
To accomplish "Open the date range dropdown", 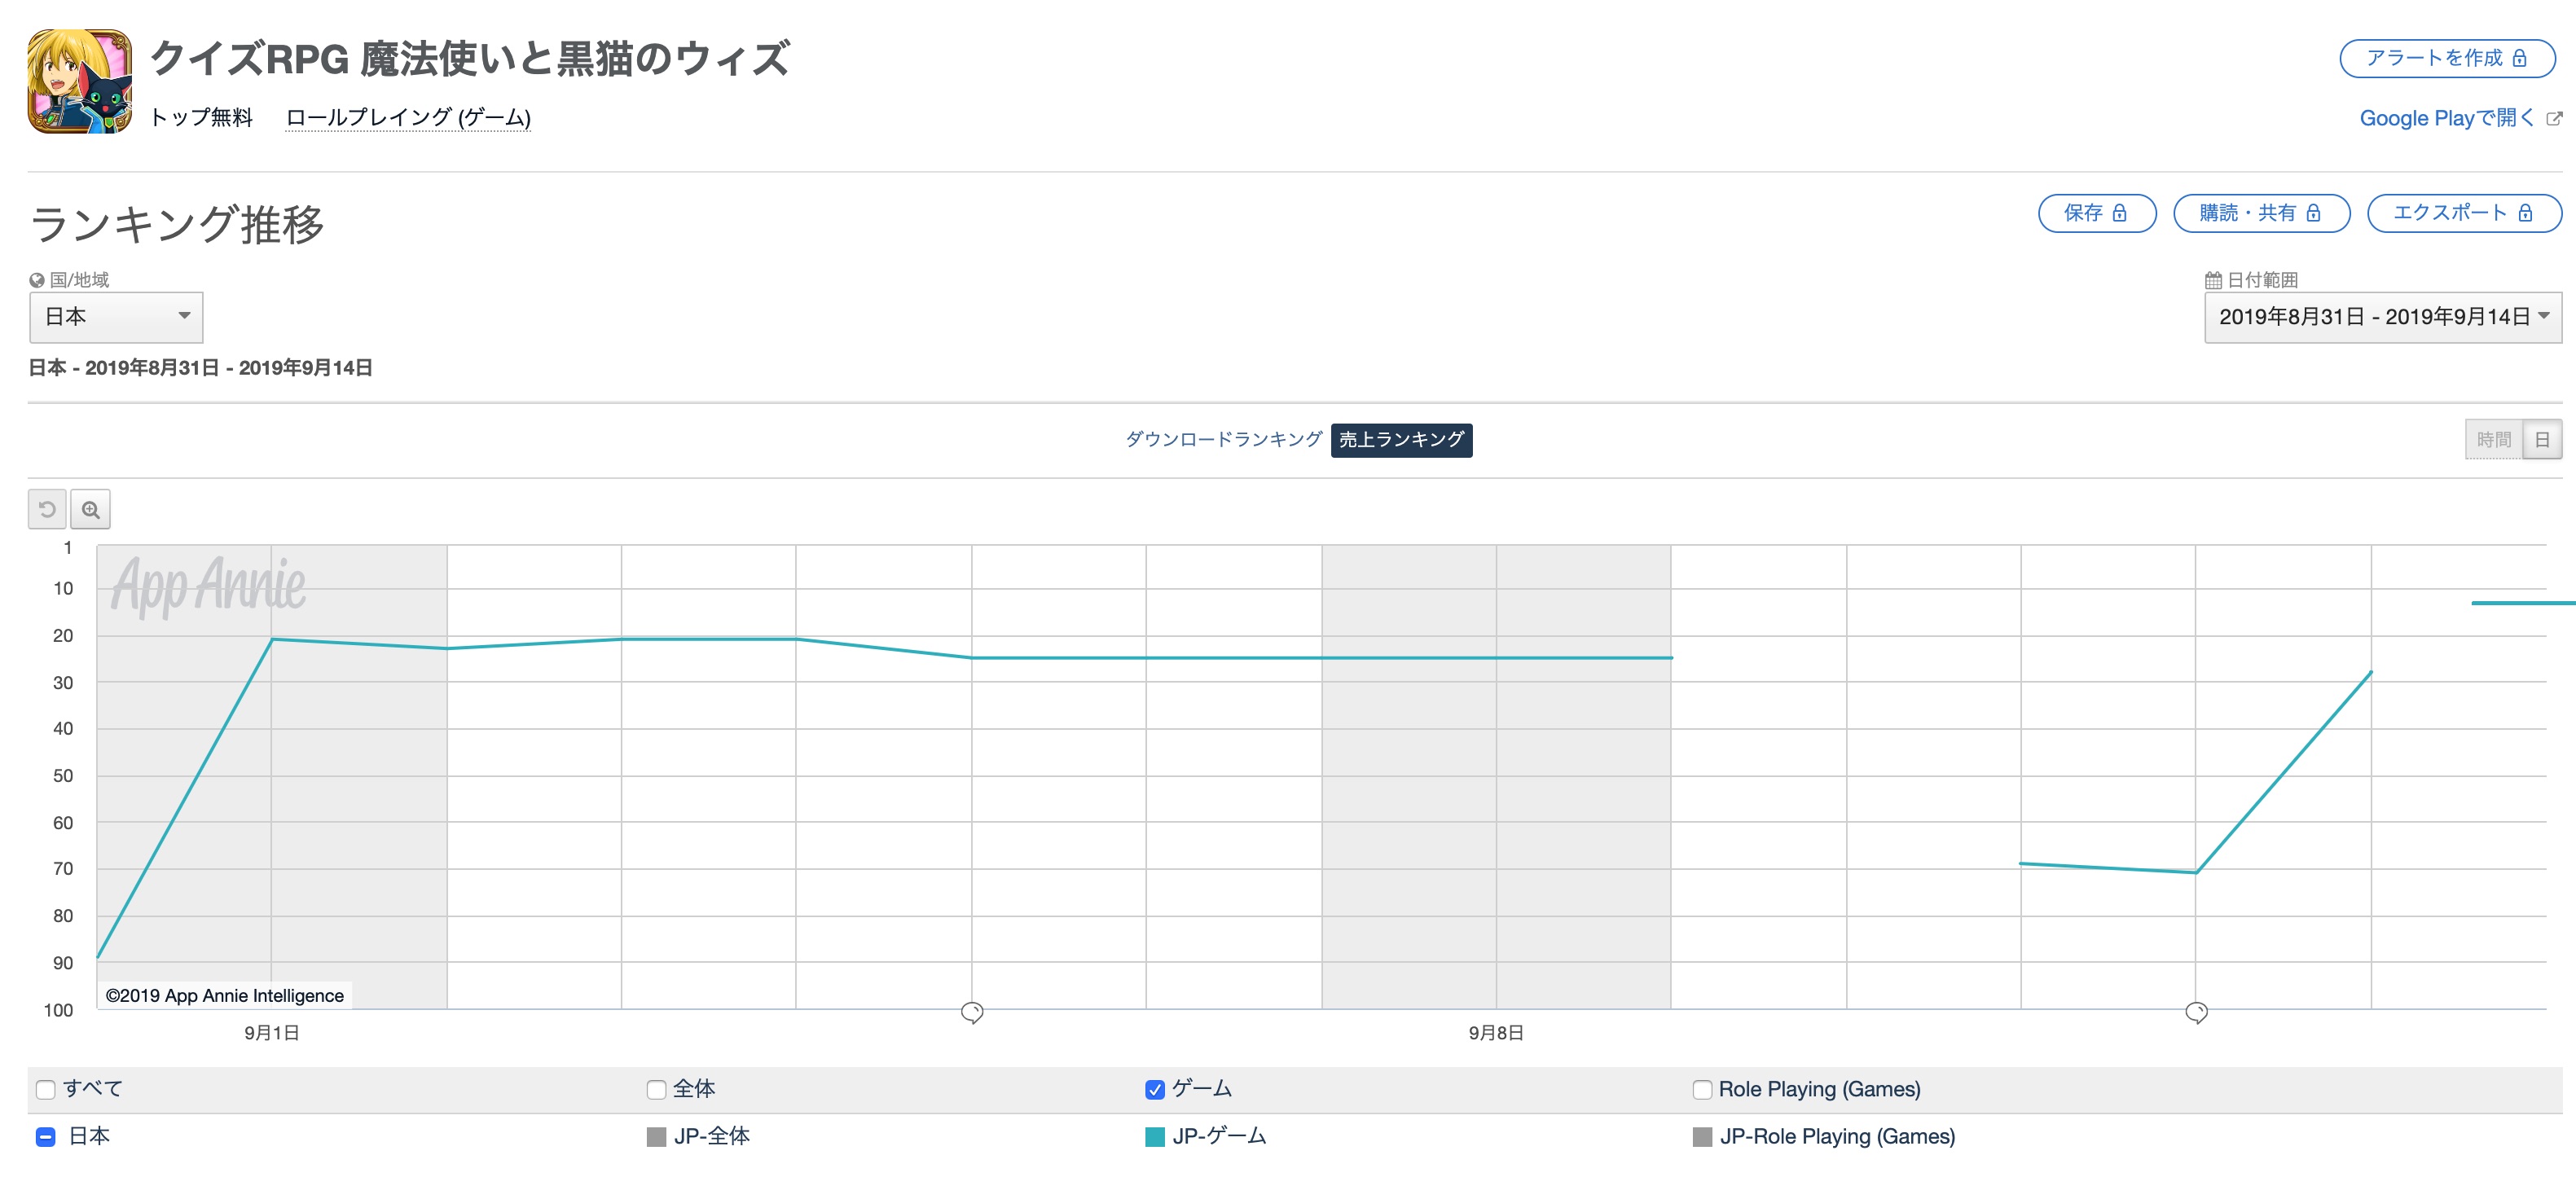I will pos(2383,317).
